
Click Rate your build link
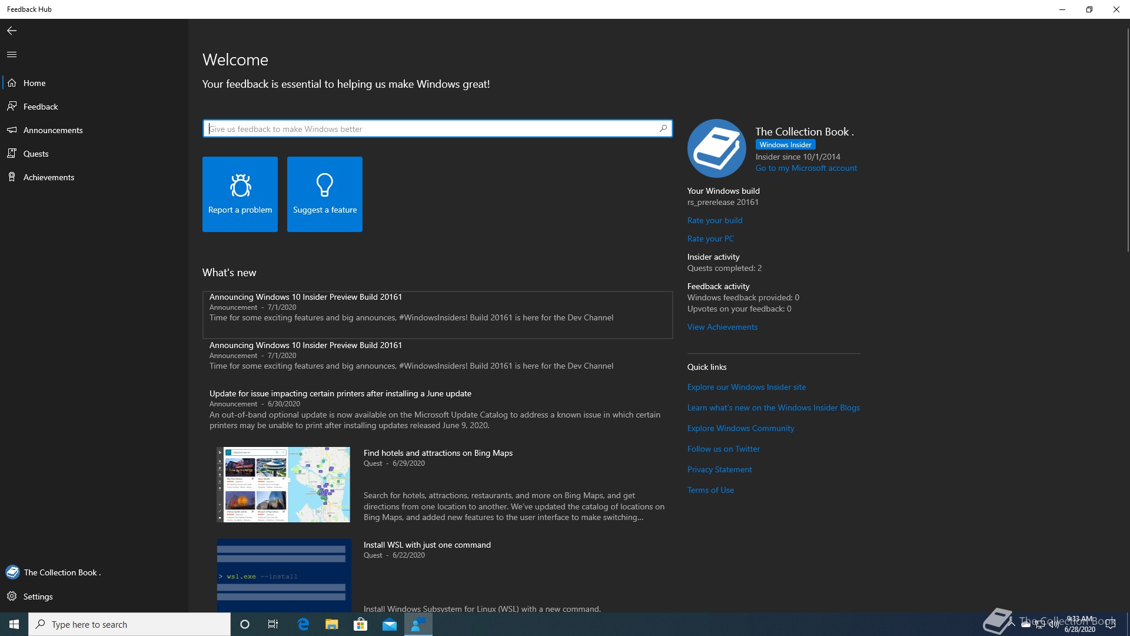(715, 220)
